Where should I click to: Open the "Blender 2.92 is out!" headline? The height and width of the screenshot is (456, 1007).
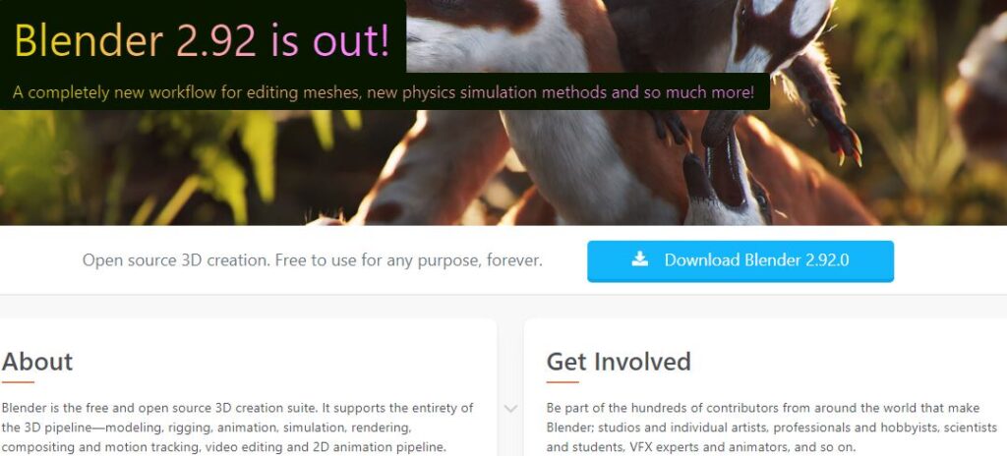202,40
